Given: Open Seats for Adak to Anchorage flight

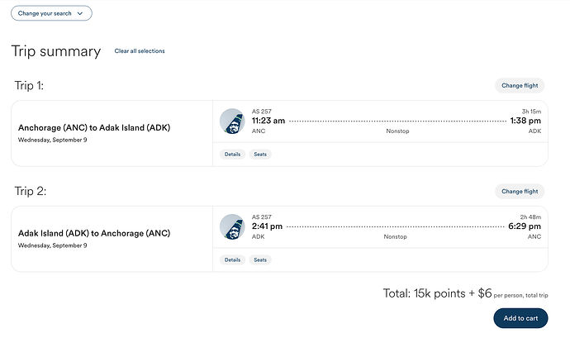Looking at the screenshot, I should [x=260, y=259].
